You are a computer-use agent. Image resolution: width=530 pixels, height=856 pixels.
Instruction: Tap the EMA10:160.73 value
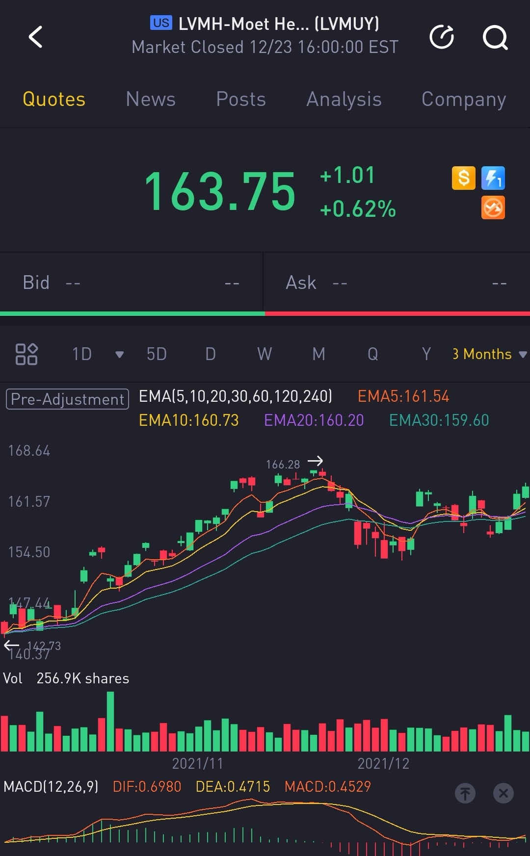point(189,420)
